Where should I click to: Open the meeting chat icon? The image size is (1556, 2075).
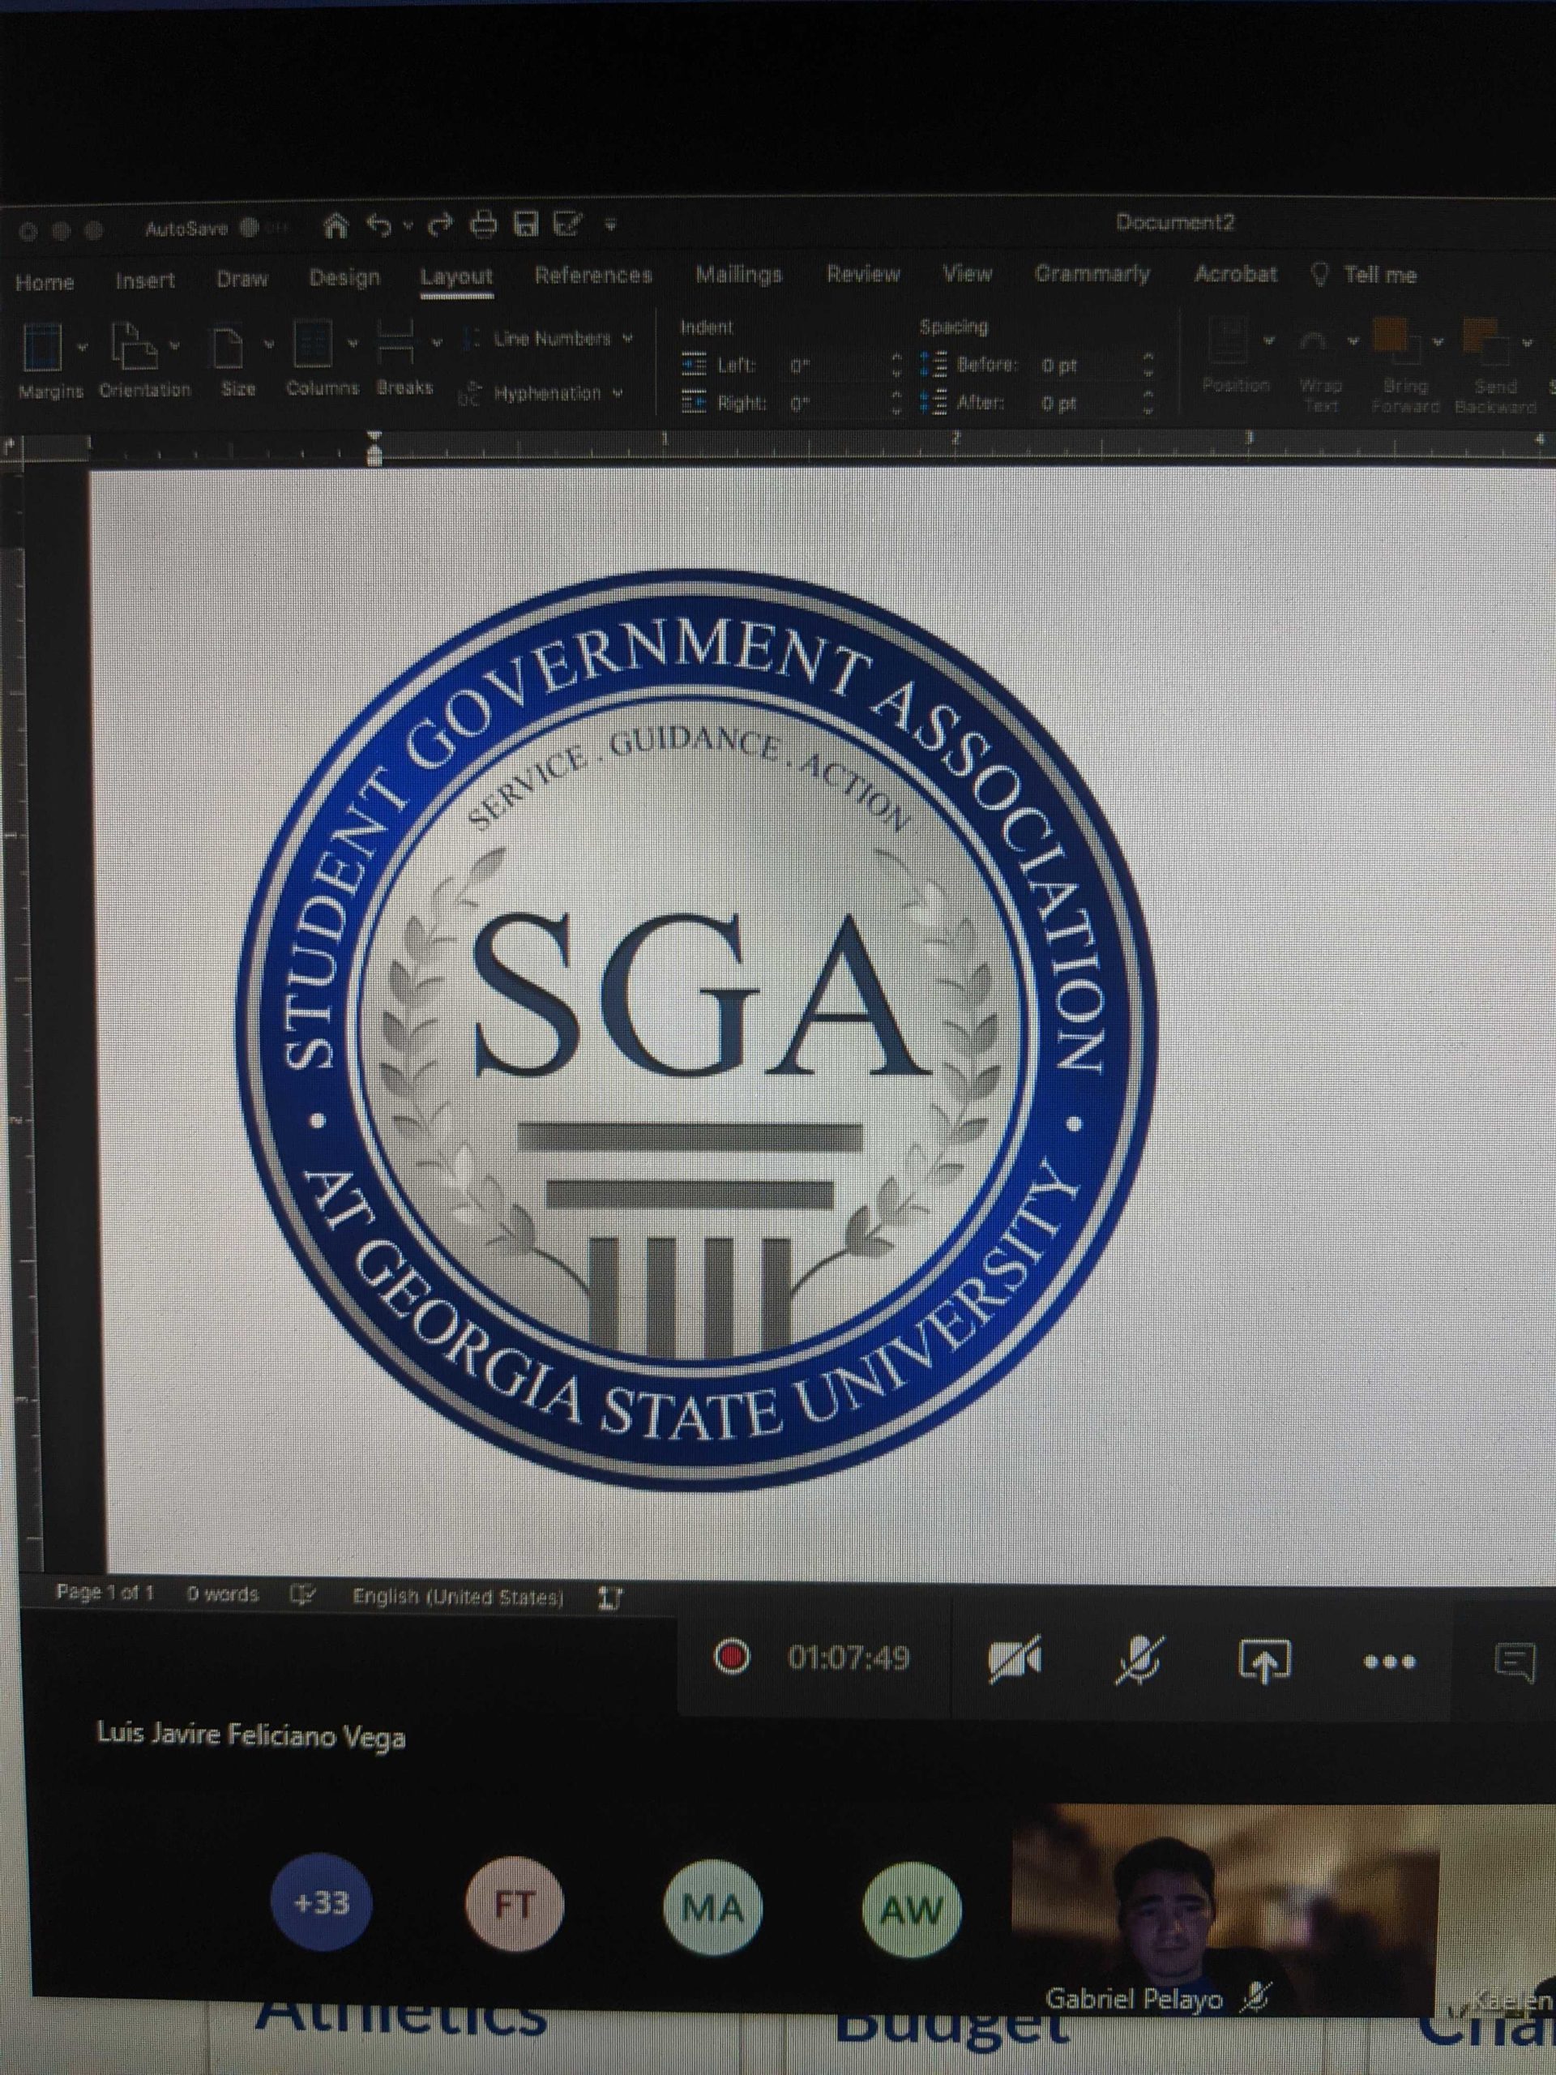pos(1514,1663)
